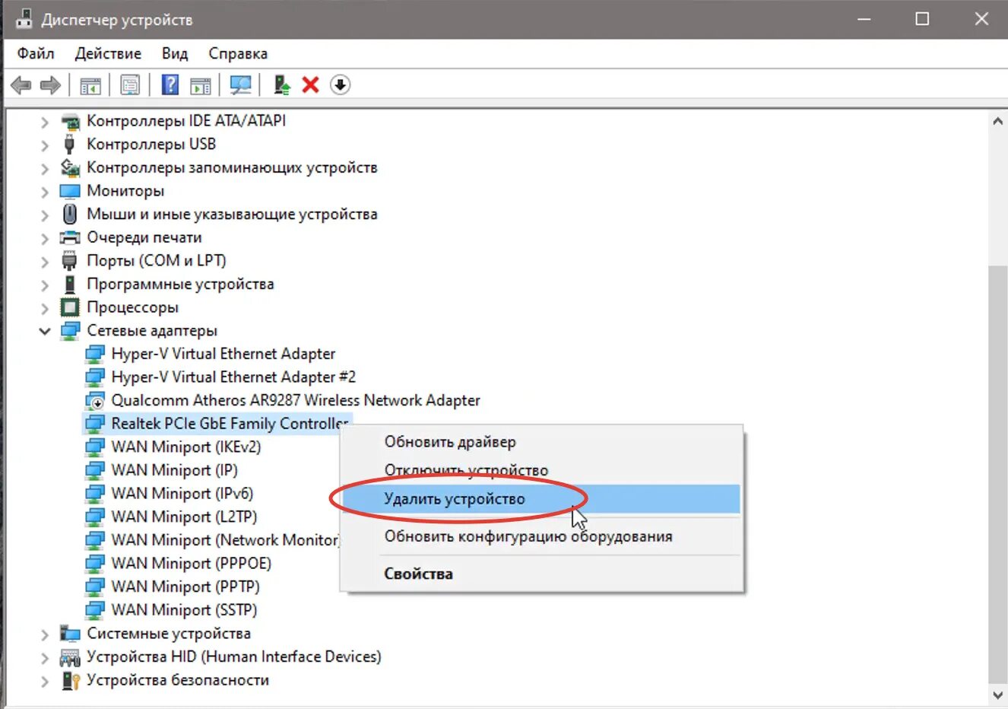This screenshot has height=709, width=1008.
Task: Open Свойства from the context menu
Action: click(x=540, y=574)
